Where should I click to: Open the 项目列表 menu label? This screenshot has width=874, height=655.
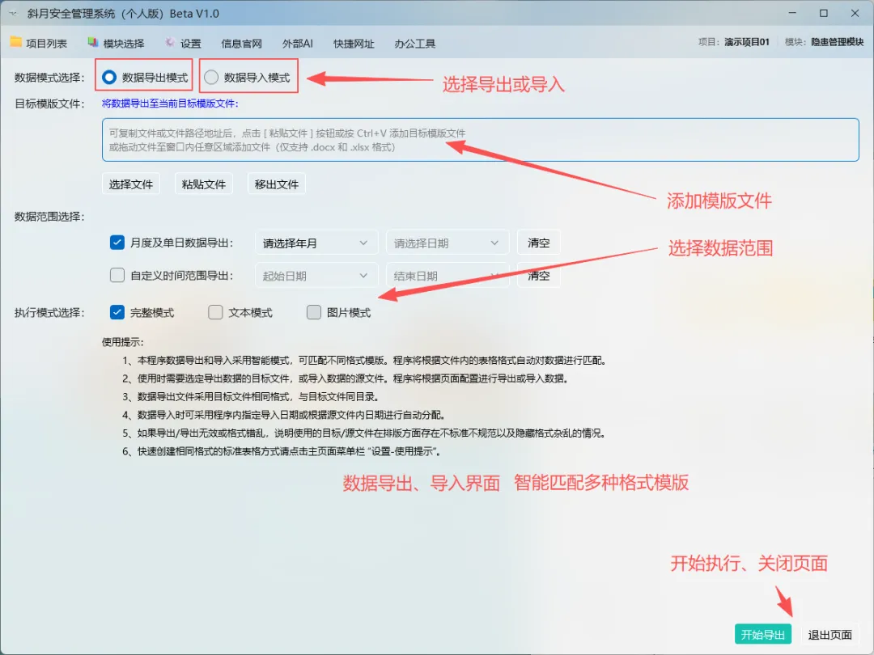[46, 44]
